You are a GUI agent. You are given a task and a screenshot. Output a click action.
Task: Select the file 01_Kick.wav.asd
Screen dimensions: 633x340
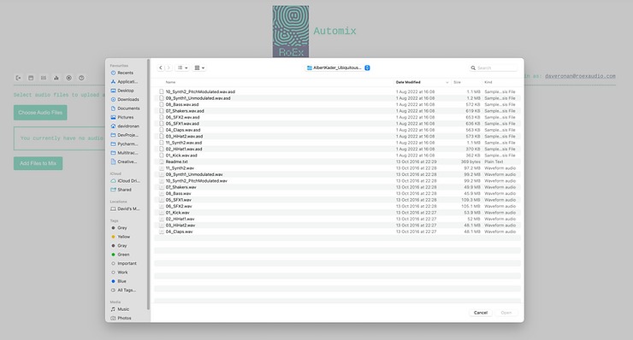pyautogui.click(x=337, y=155)
